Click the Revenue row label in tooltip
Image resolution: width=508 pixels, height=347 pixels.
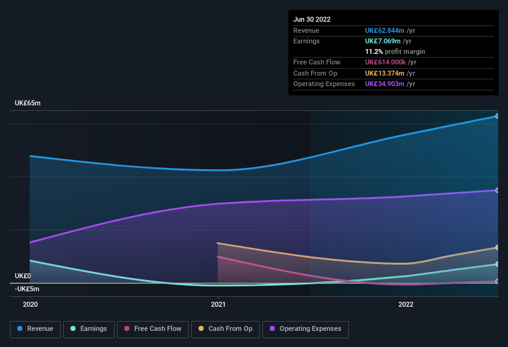(x=306, y=30)
